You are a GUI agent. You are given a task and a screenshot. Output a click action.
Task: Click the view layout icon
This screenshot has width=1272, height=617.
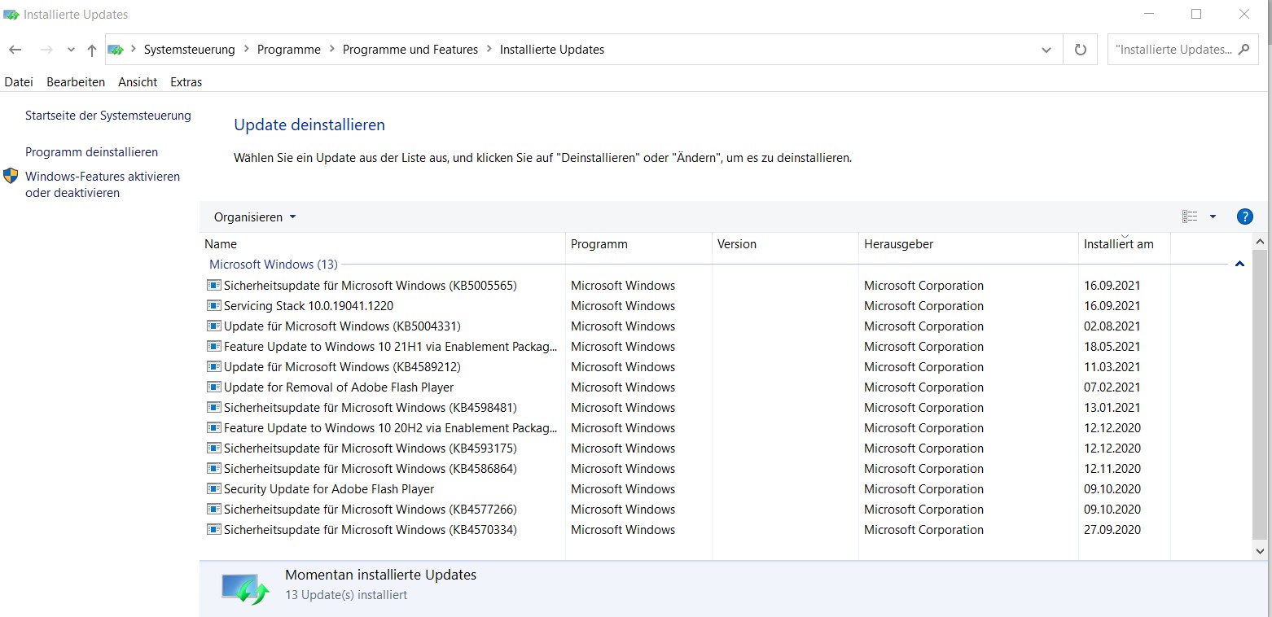1190,217
